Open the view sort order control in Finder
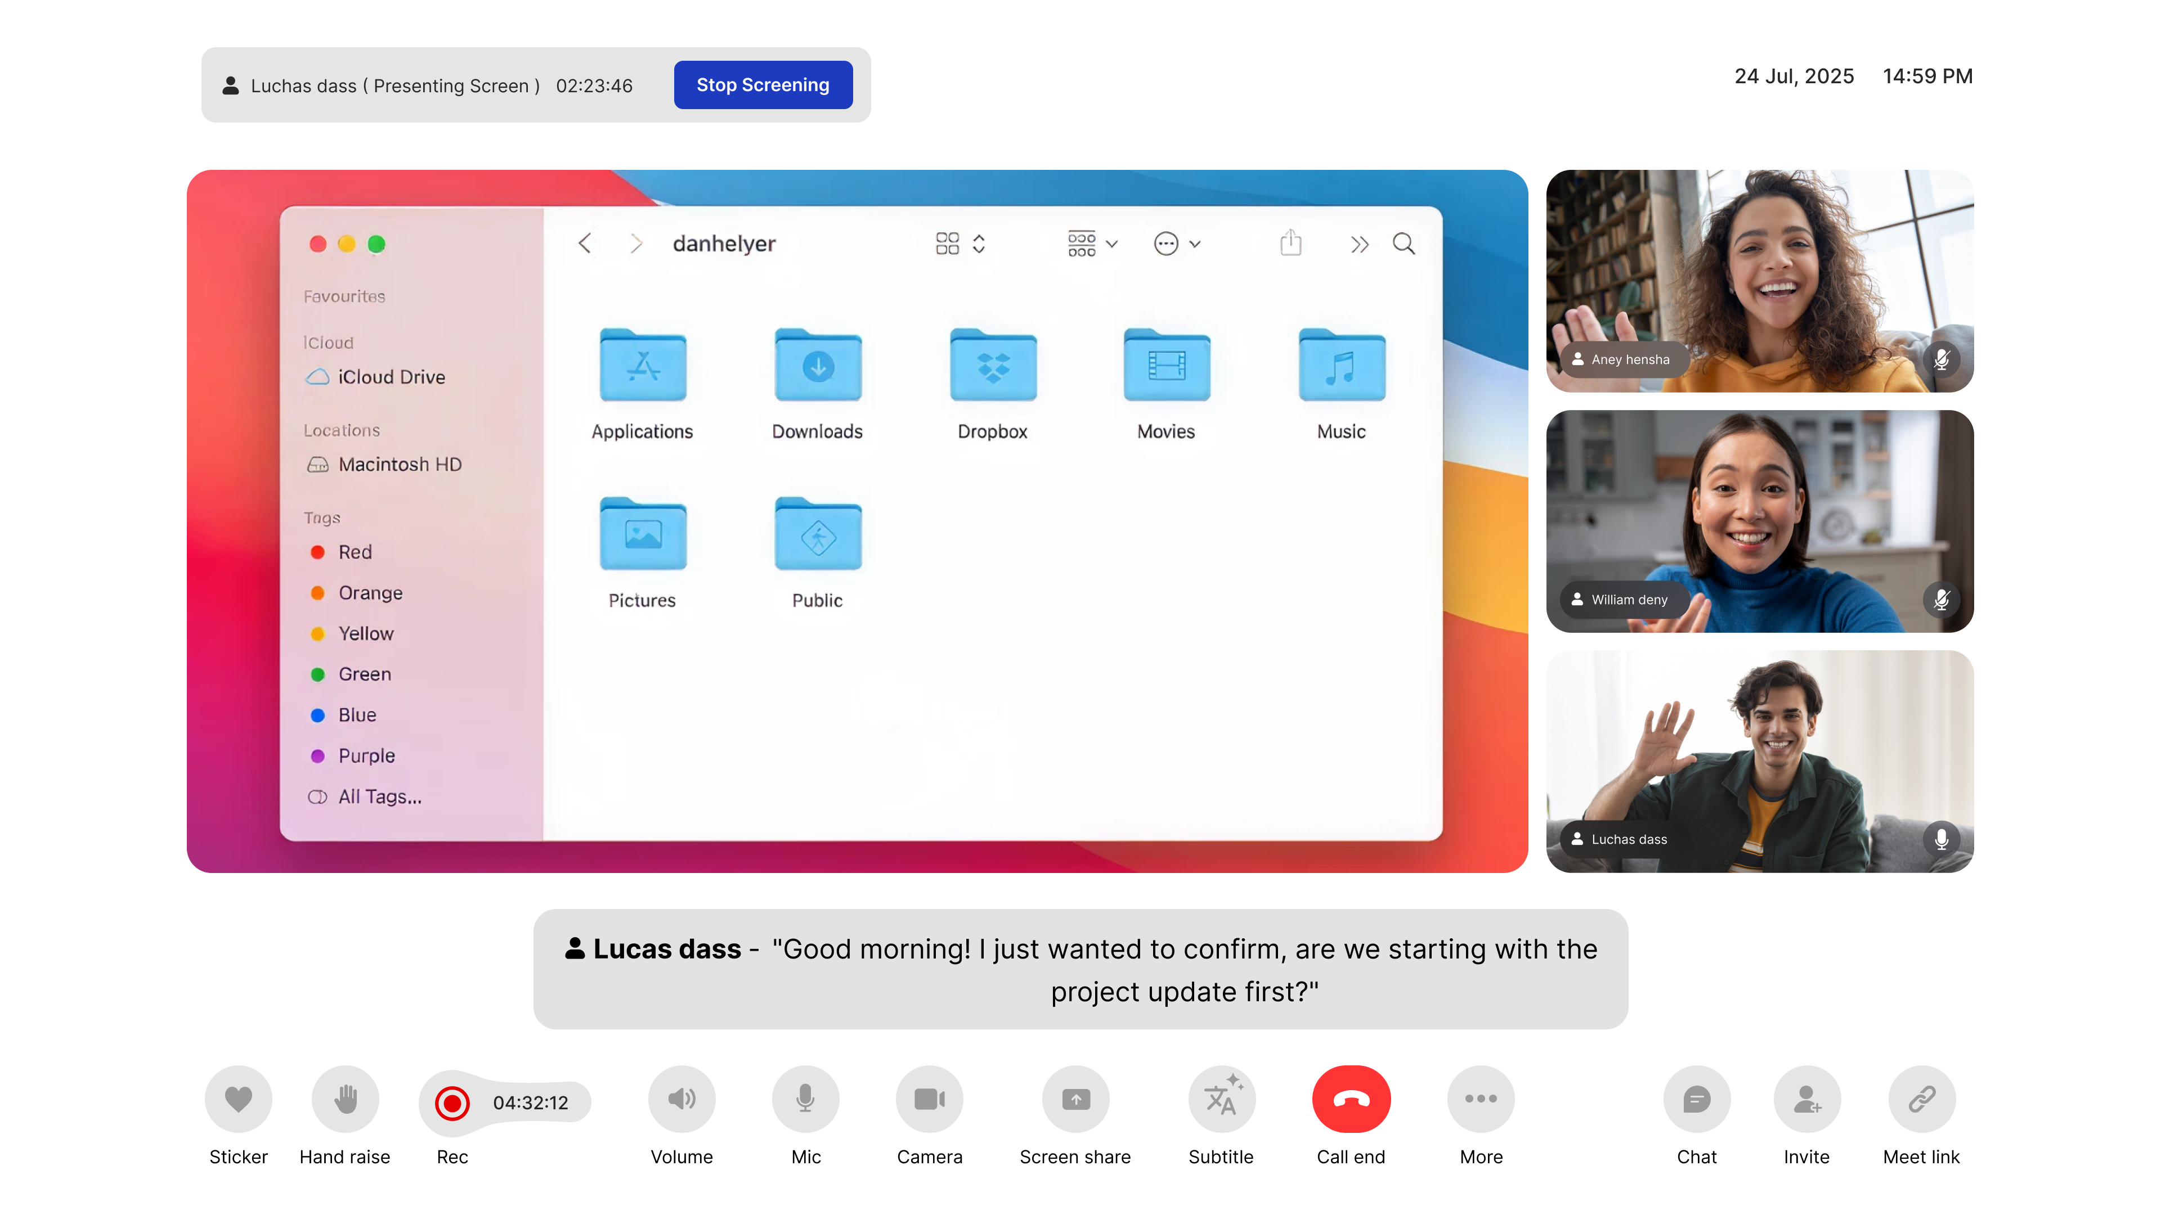Image resolution: width=2161 pixels, height=1215 pixels. (x=979, y=243)
